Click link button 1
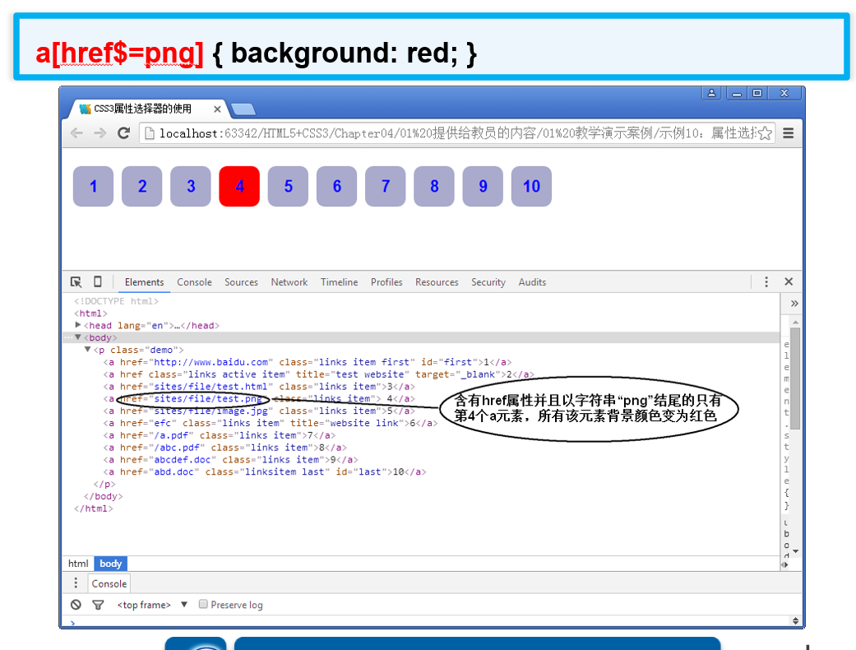Image resolution: width=856 pixels, height=650 pixels. tap(94, 186)
